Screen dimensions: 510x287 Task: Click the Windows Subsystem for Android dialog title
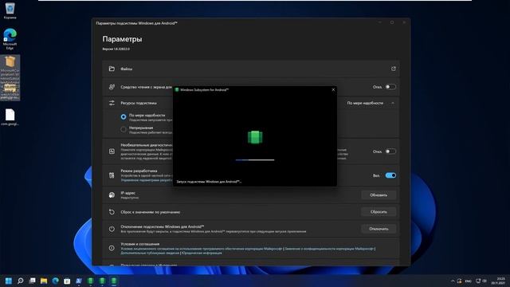point(204,89)
